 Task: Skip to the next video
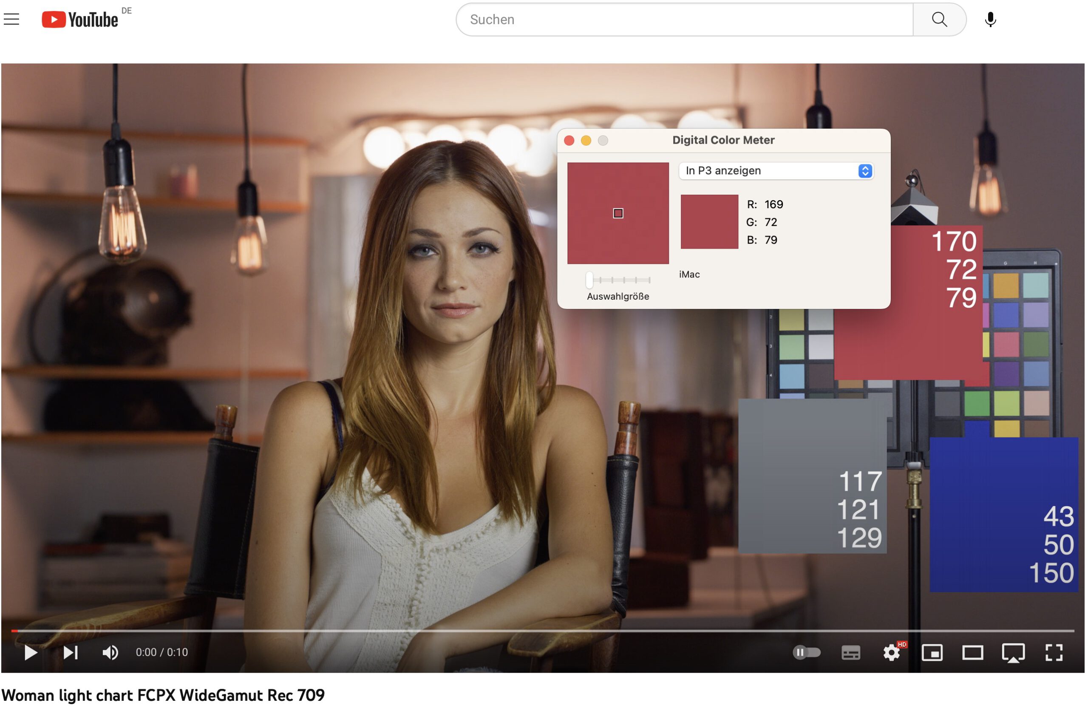(71, 653)
